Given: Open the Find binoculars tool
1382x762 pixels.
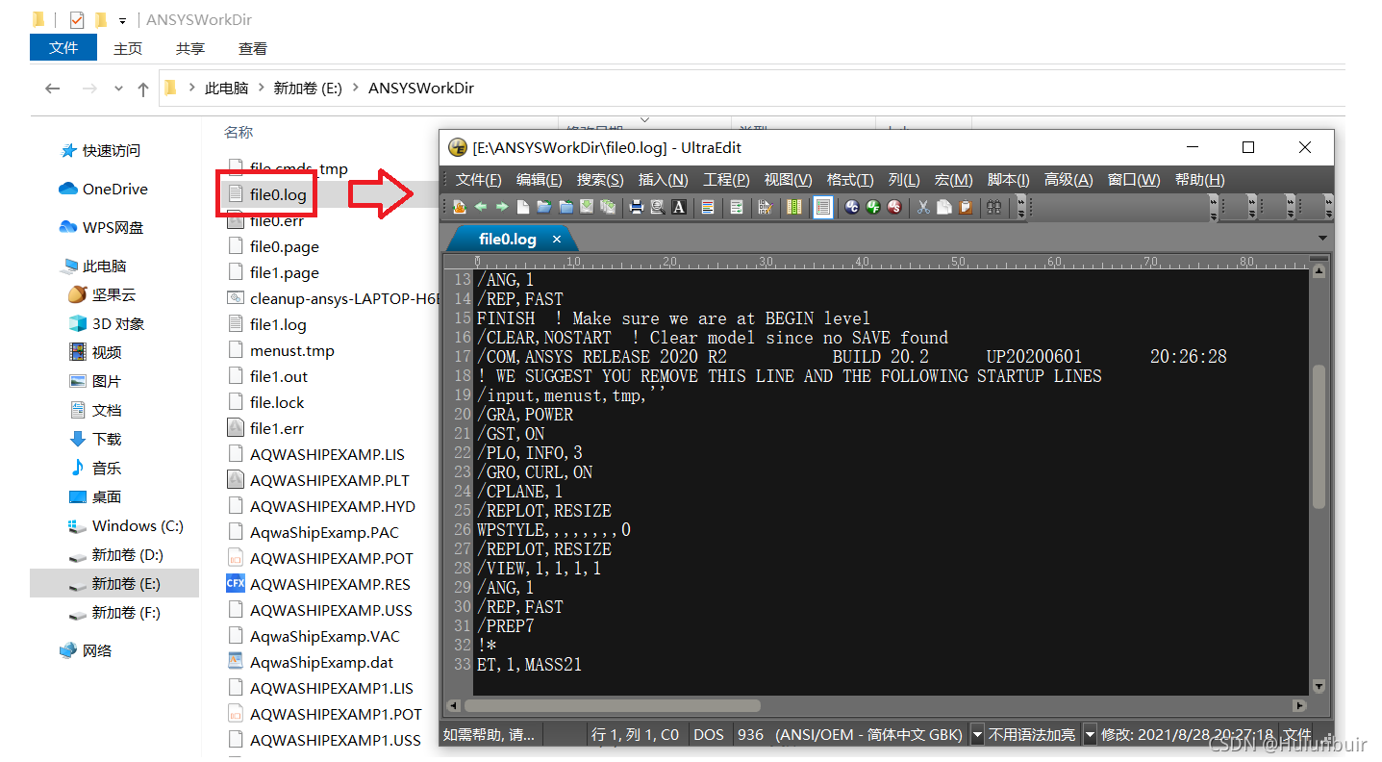Looking at the screenshot, I should (994, 207).
